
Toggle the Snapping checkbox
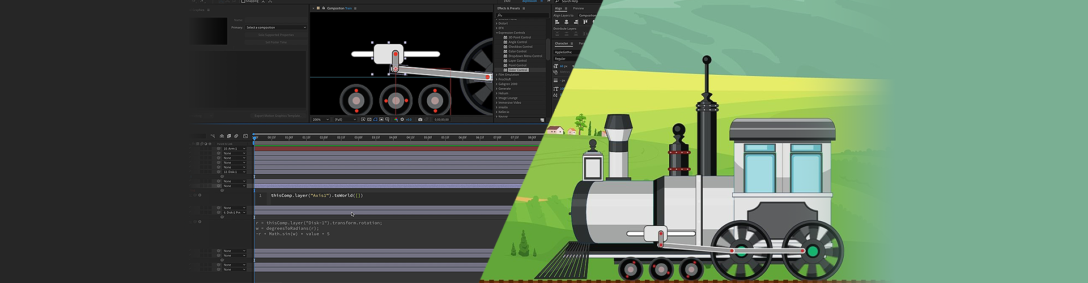243,1
